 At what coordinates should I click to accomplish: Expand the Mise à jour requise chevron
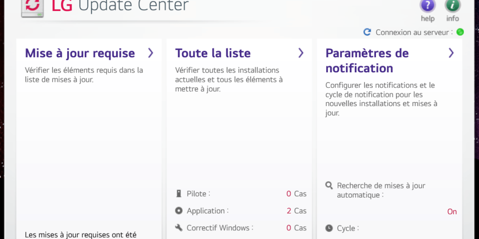(151, 53)
